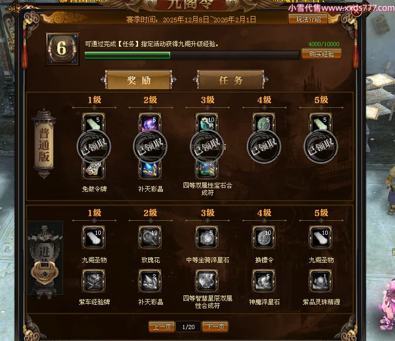Click the advanced tier 补天彩晶 icon
The height and width of the screenshot is (341, 395).
[150, 281]
